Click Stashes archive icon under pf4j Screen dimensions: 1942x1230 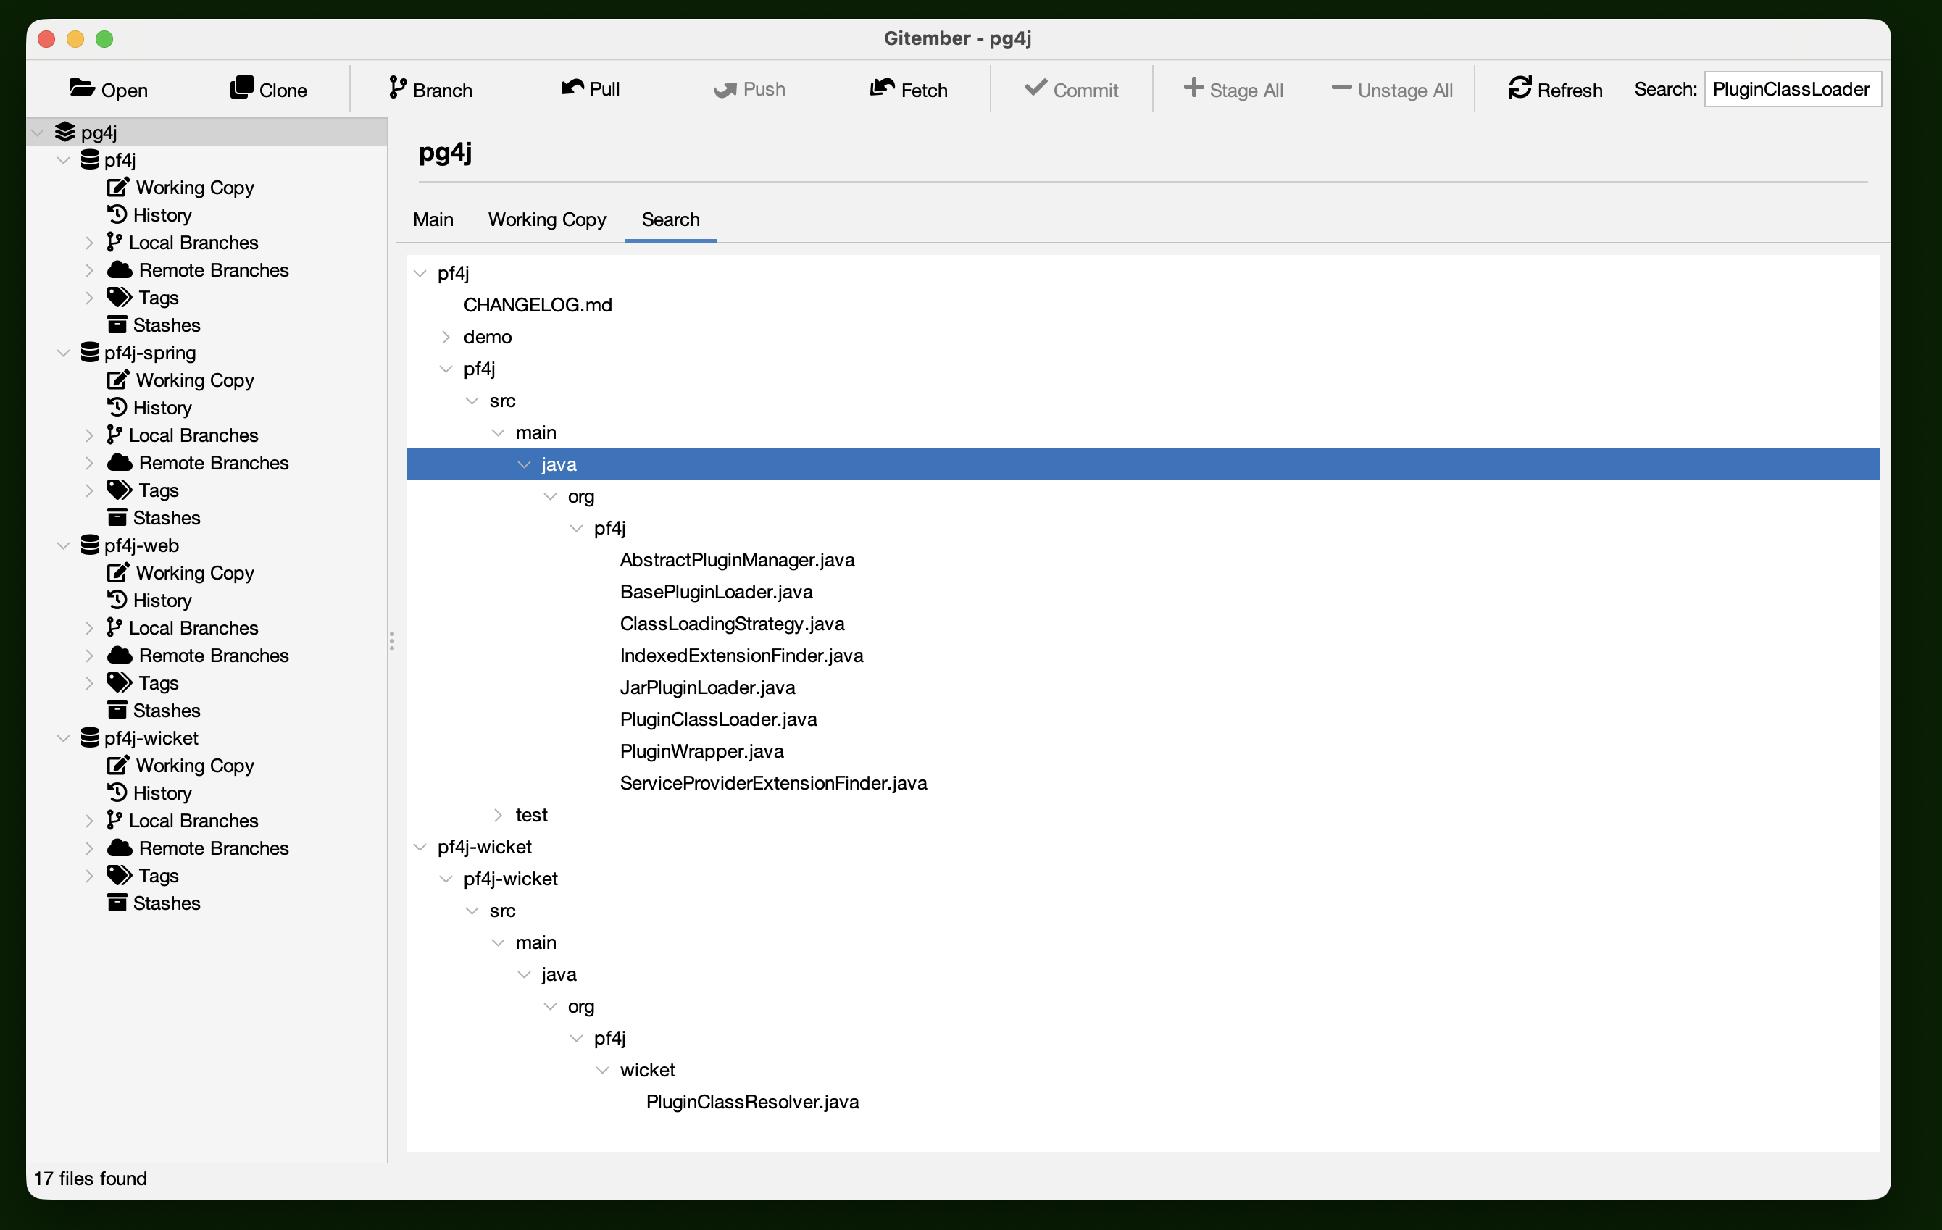tap(117, 325)
